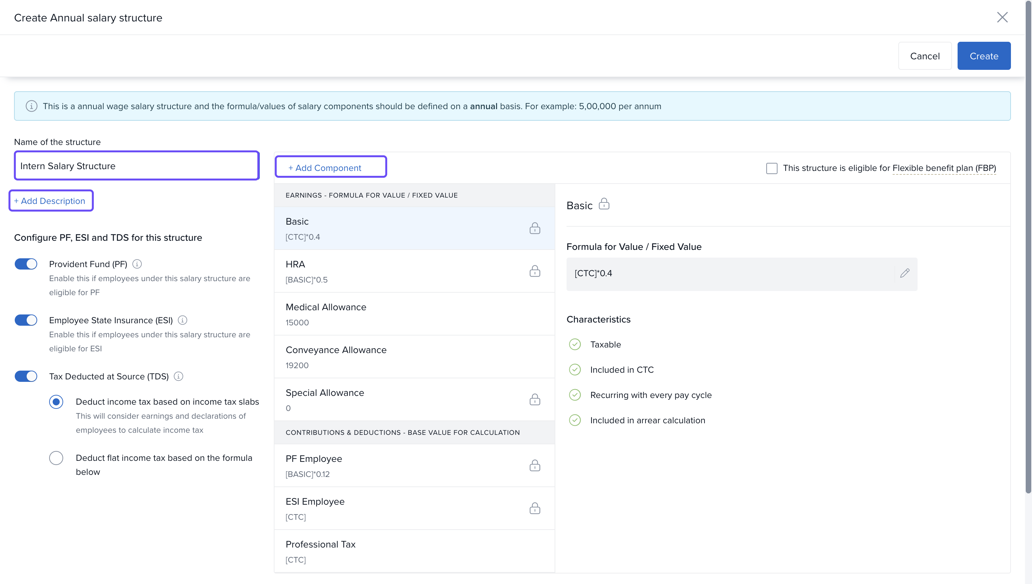
Task: Click the lock icon on PF Employee row
Action: [x=535, y=466]
